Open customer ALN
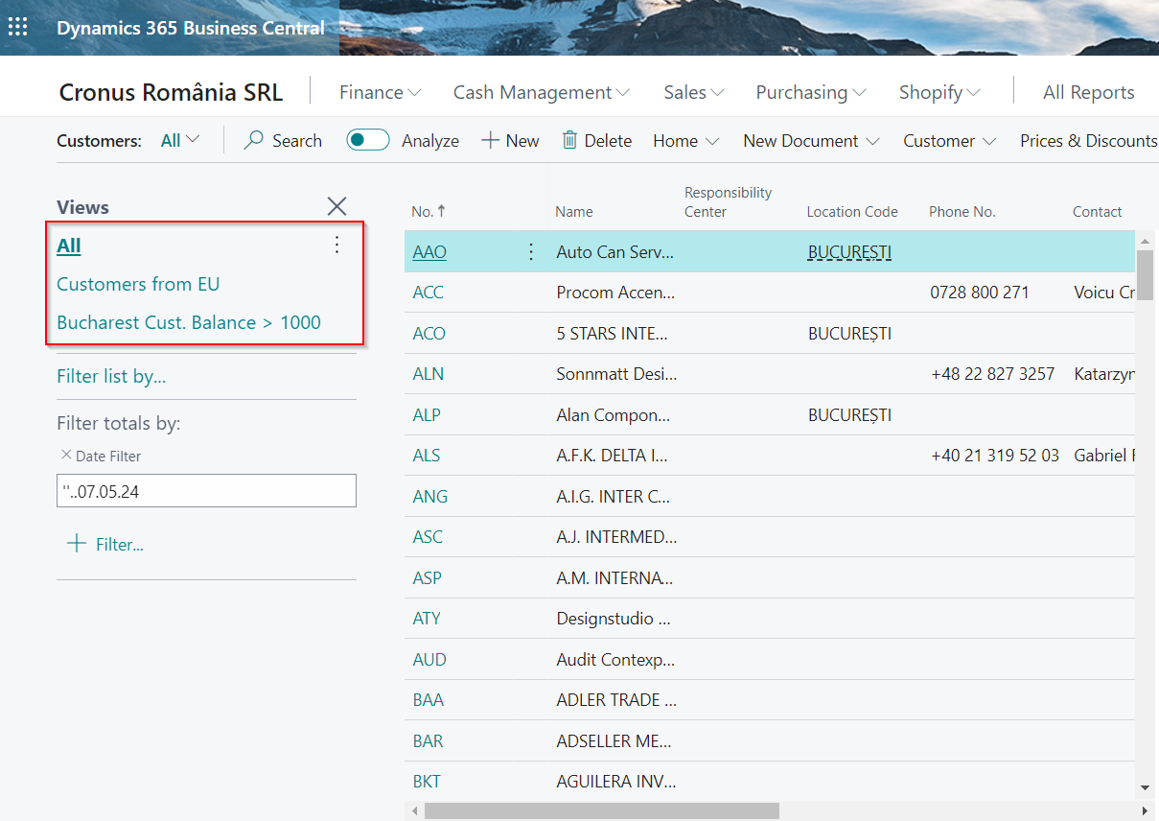The image size is (1159, 821). pyautogui.click(x=429, y=374)
